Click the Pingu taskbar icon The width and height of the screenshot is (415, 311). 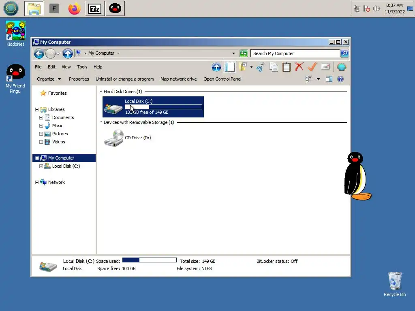[115, 9]
